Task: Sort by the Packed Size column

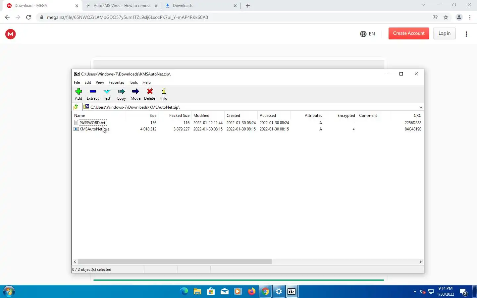Action: tap(175, 116)
